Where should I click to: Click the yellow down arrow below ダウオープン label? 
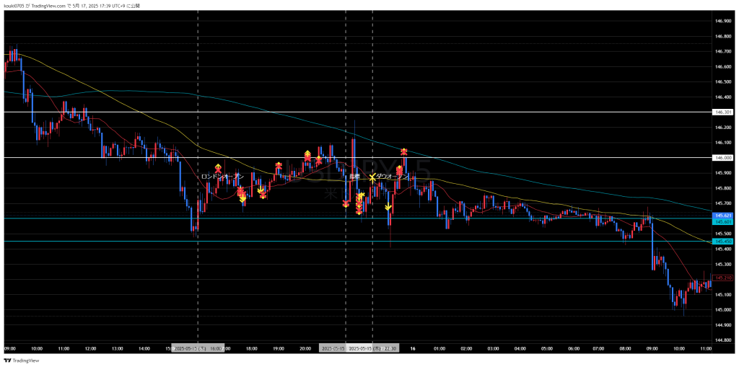tap(388, 208)
